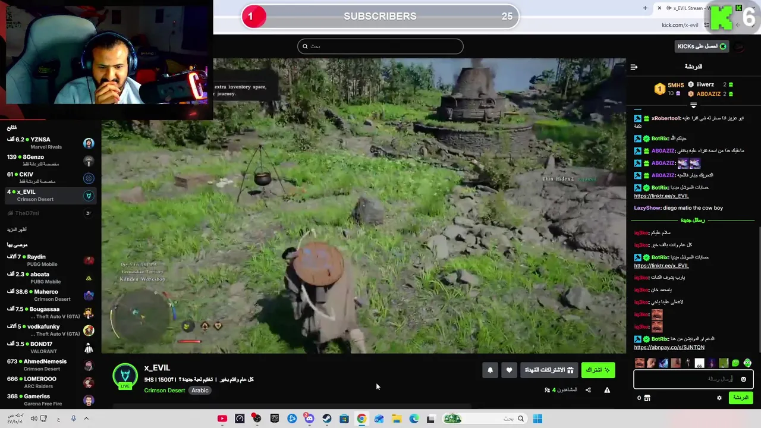Viewport: 761px width, 428px height.
Task: Expand system tray hidden icons chevron
Action: [86, 418]
